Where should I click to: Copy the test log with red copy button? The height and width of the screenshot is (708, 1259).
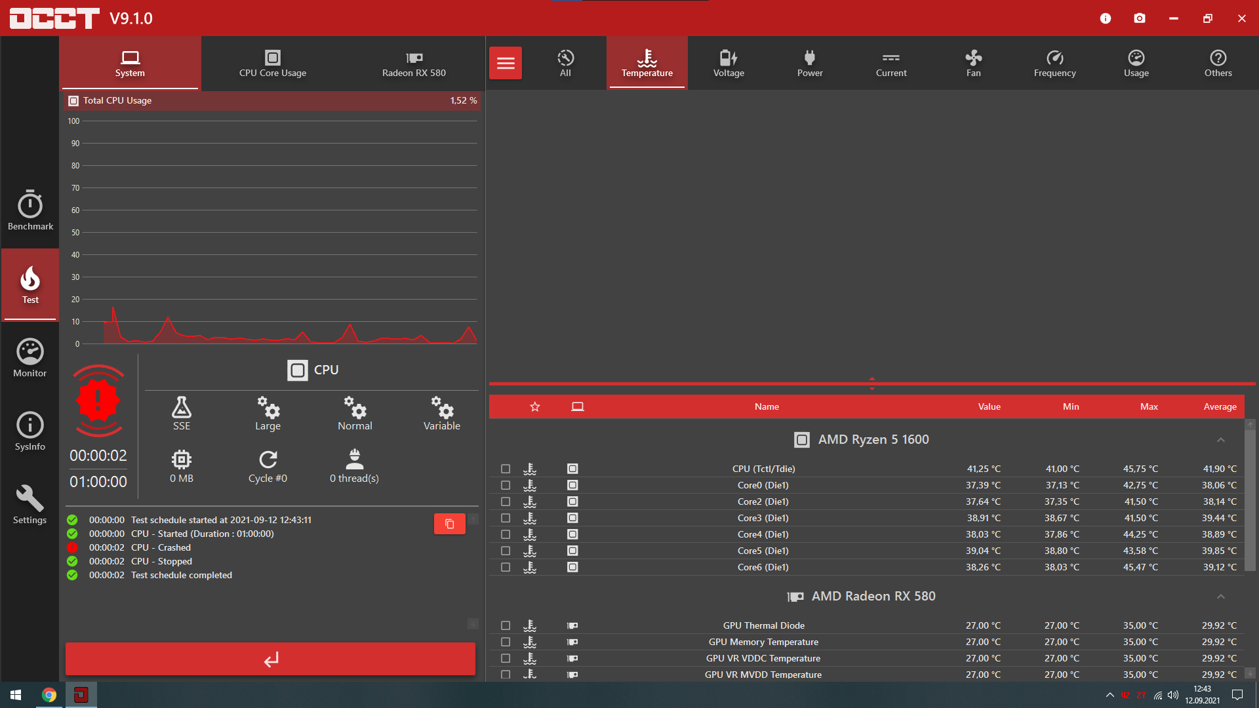pos(450,524)
